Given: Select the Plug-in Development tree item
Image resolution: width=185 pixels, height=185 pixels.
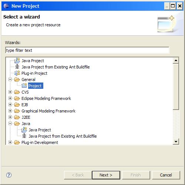Looking at the screenshot, I should pyautogui.click(x=40, y=142).
